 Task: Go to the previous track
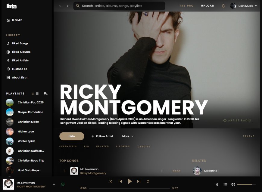[120, 181]
